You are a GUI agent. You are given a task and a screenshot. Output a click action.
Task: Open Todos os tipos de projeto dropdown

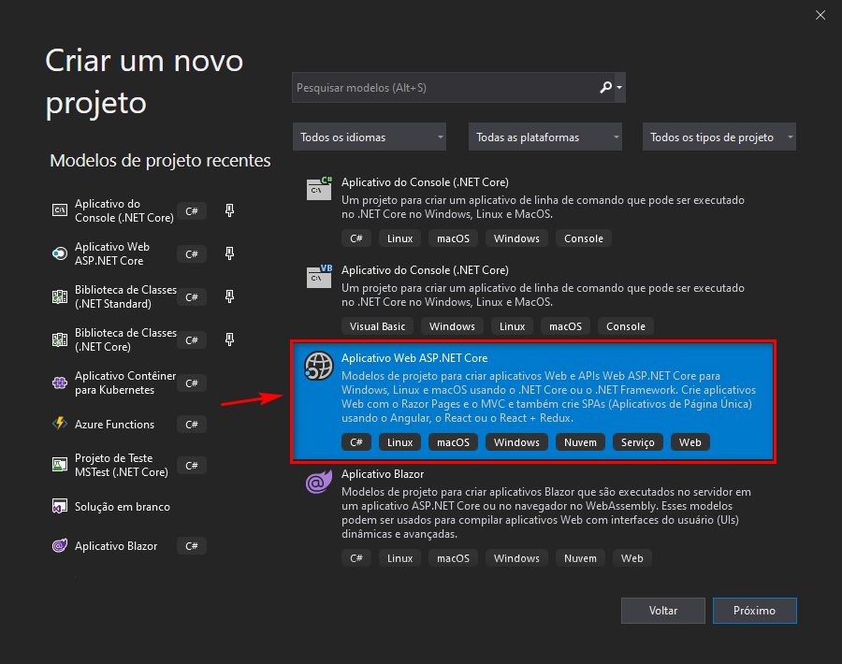click(719, 137)
